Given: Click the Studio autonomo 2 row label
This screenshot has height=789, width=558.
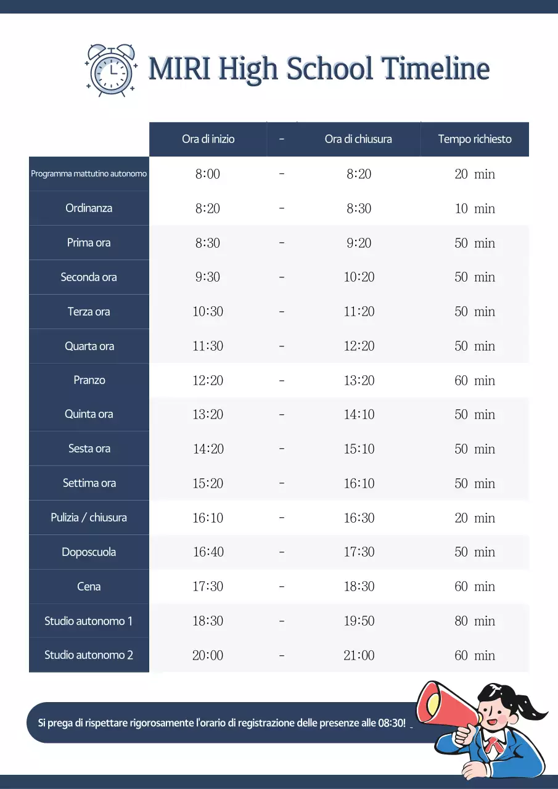Looking at the screenshot, I should (89, 655).
